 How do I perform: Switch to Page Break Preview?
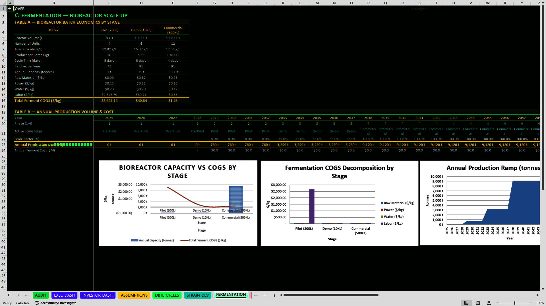[x=489, y=303]
